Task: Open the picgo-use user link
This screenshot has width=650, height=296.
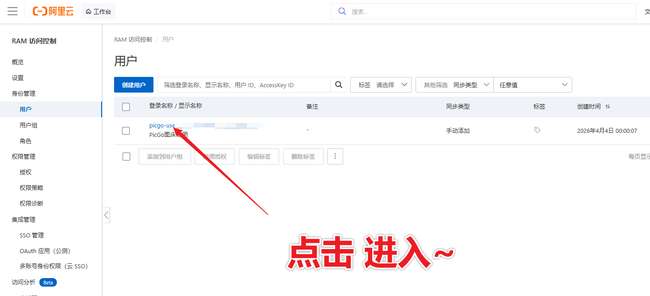Action: [x=162, y=126]
